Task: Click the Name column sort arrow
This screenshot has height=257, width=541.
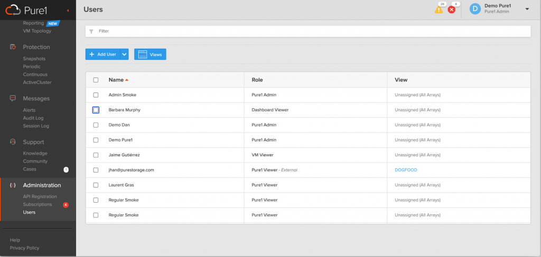Action: 127,80
